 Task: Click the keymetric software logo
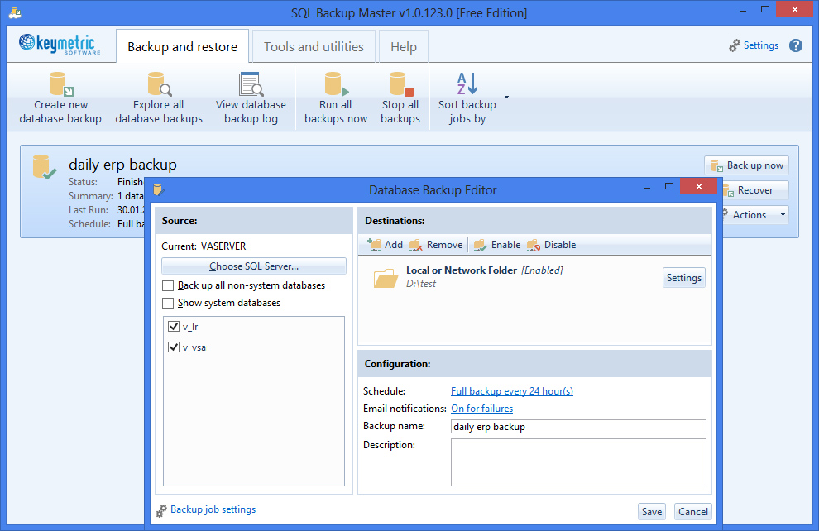pos(60,45)
